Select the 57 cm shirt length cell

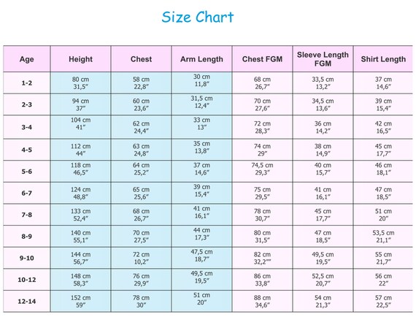pos(383,302)
